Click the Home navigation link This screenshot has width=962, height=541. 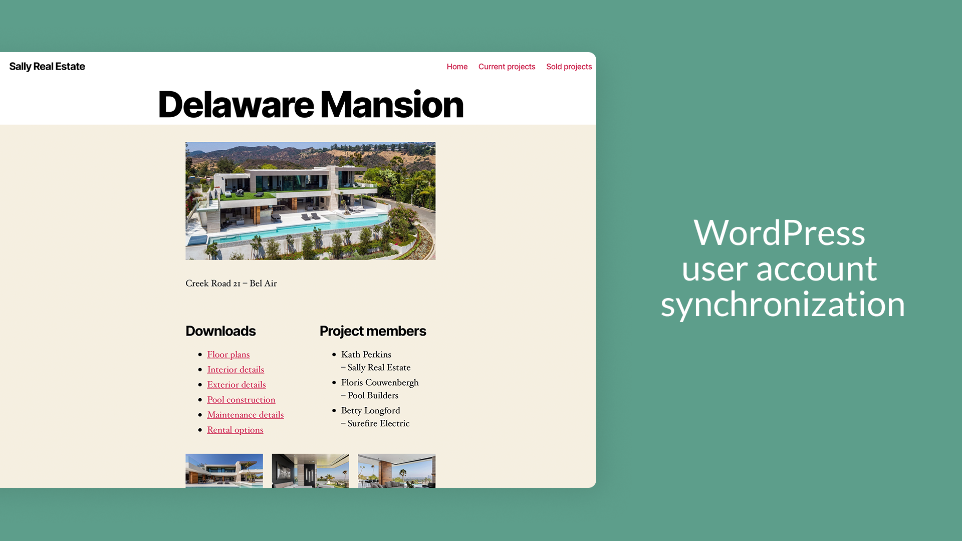pos(456,66)
